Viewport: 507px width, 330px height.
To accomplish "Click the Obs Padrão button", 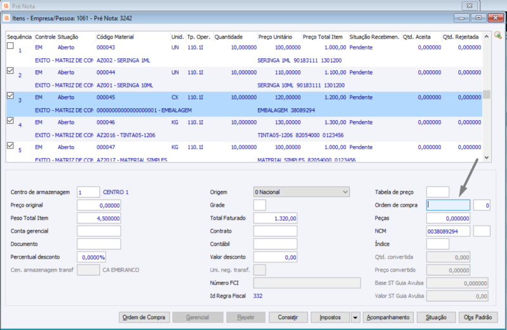I will [x=478, y=317].
